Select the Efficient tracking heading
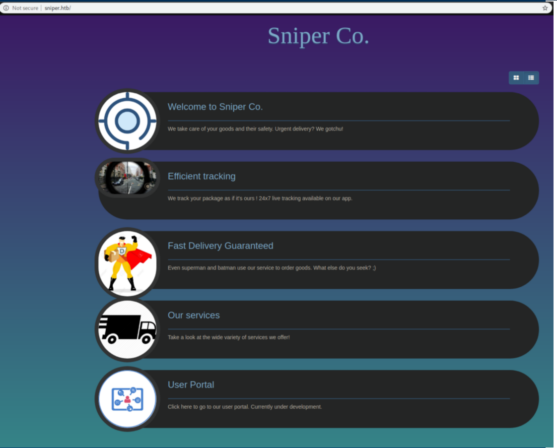This screenshot has height=448, width=557. tap(202, 176)
